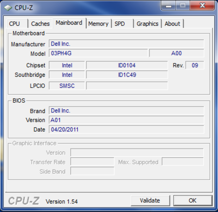Image resolution: width=218 pixels, height=212 pixels.
Task: Click the chipset ID0104 field
Action: click(127, 65)
